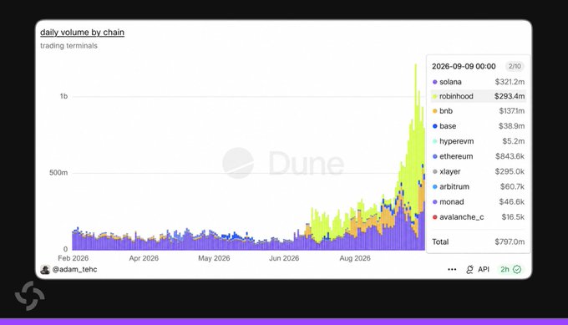Click the $295.0k xlayer value

(510, 172)
